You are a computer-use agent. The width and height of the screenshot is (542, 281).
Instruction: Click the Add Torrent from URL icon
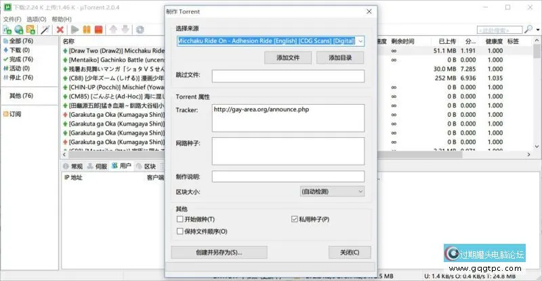coord(19,30)
